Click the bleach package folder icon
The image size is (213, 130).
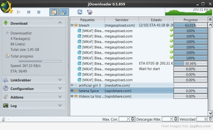pyautogui.click(x=76, y=25)
